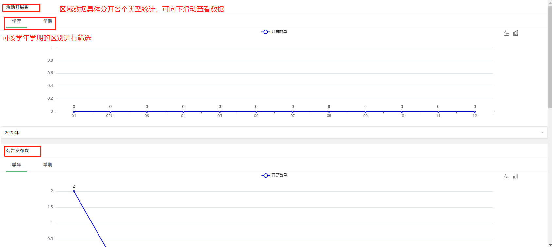Toggle 开展数量 legend in announcement chart
552x247 pixels.
(274, 175)
